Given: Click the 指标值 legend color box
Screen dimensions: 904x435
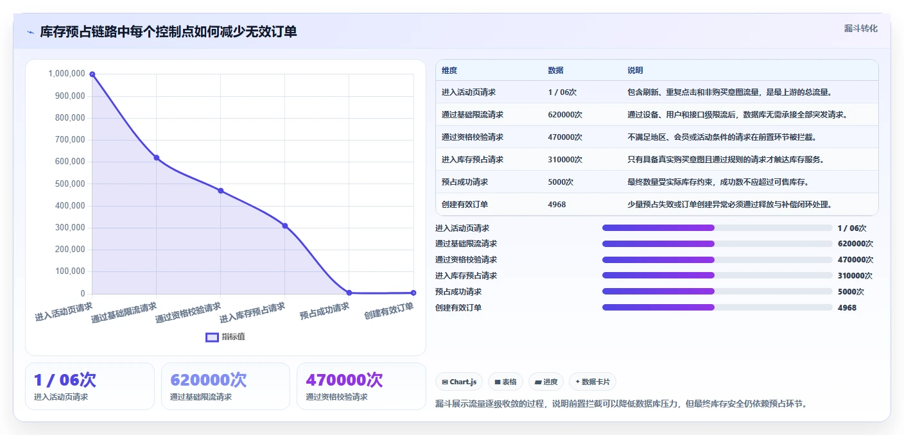Looking at the screenshot, I should pos(212,337).
